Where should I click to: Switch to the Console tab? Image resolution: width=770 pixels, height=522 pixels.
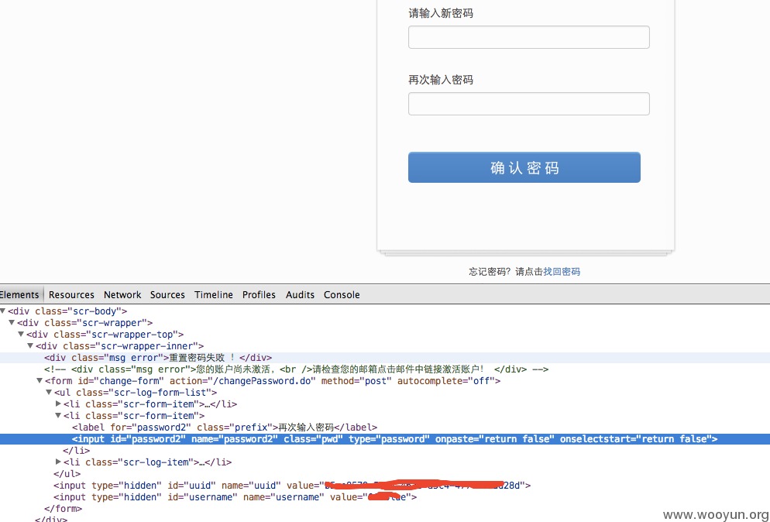point(342,294)
